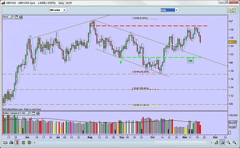Click the 38.20% Fibonacci level label
This screenshot has width=240, height=148.
[141, 72]
